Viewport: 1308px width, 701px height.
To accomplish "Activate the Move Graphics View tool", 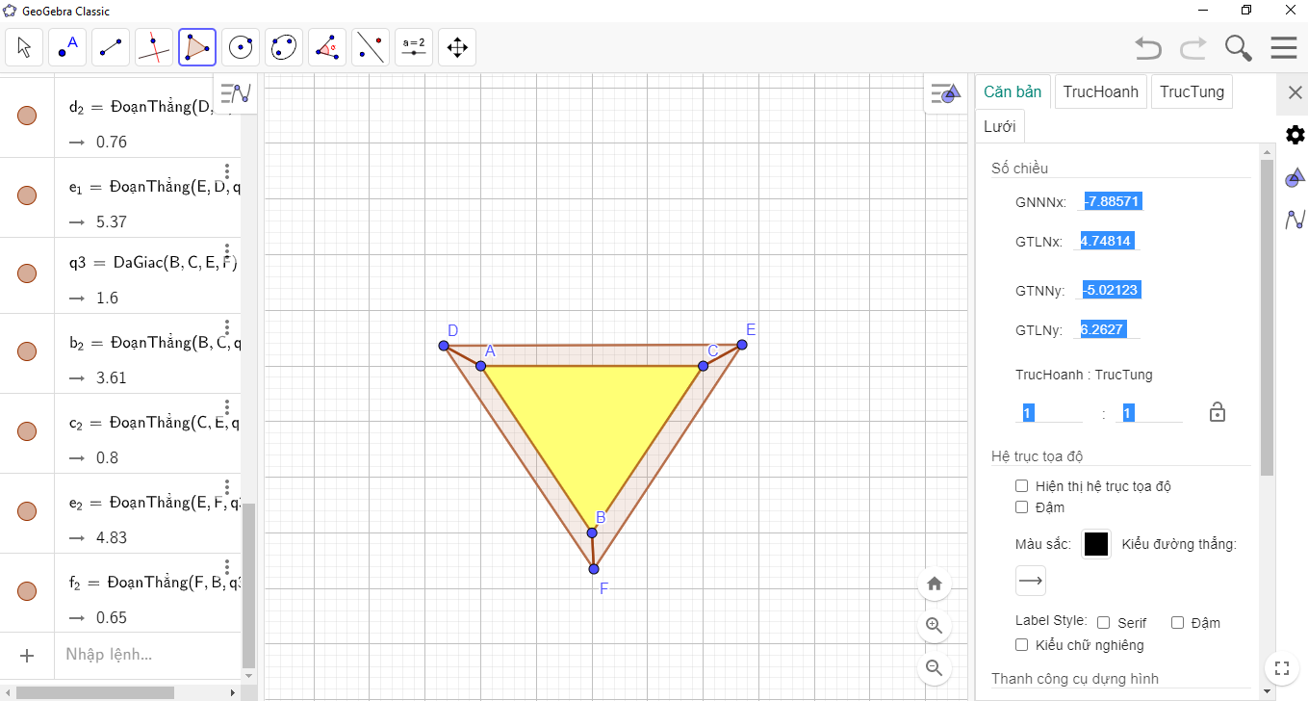I will tap(457, 47).
